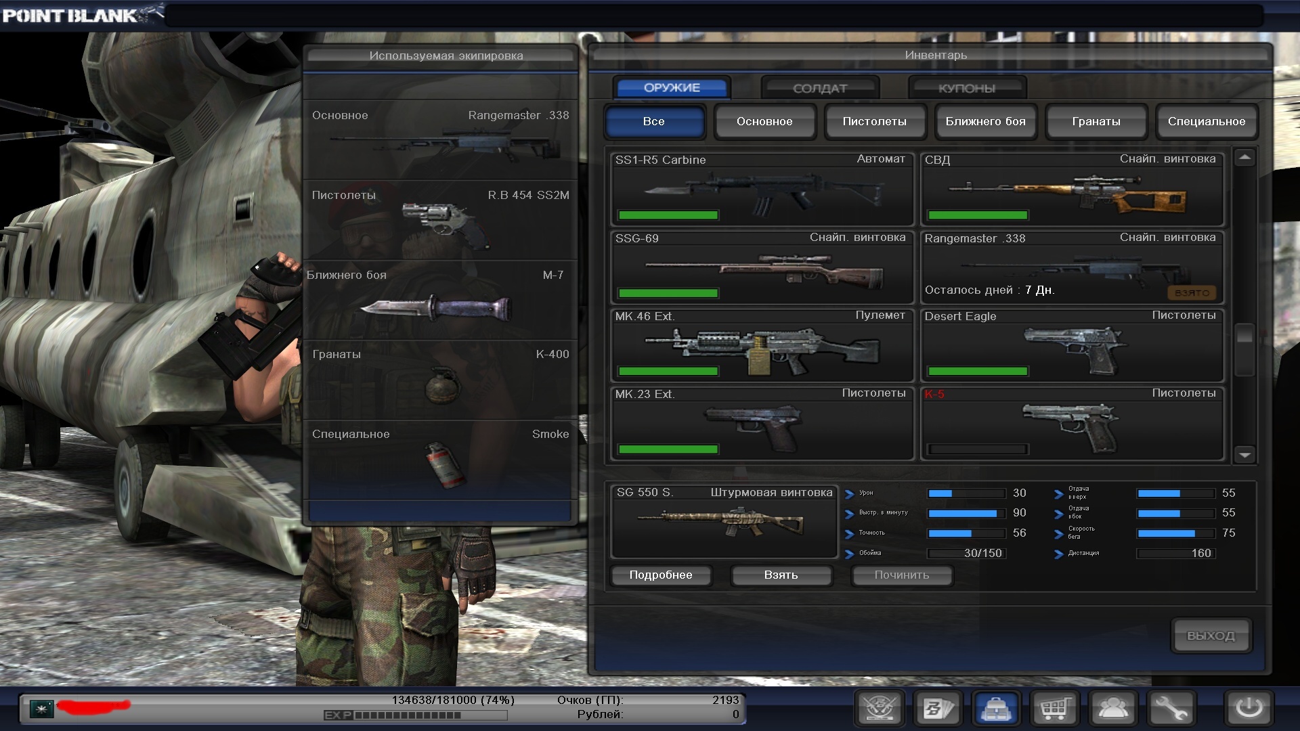Viewport: 1300px width, 731px height.
Task: Open settings with the wrench icon
Action: pyautogui.click(x=1171, y=709)
